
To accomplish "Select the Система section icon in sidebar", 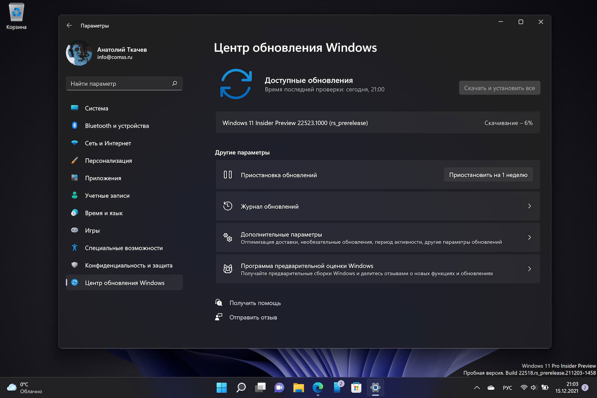I will point(75,108).
